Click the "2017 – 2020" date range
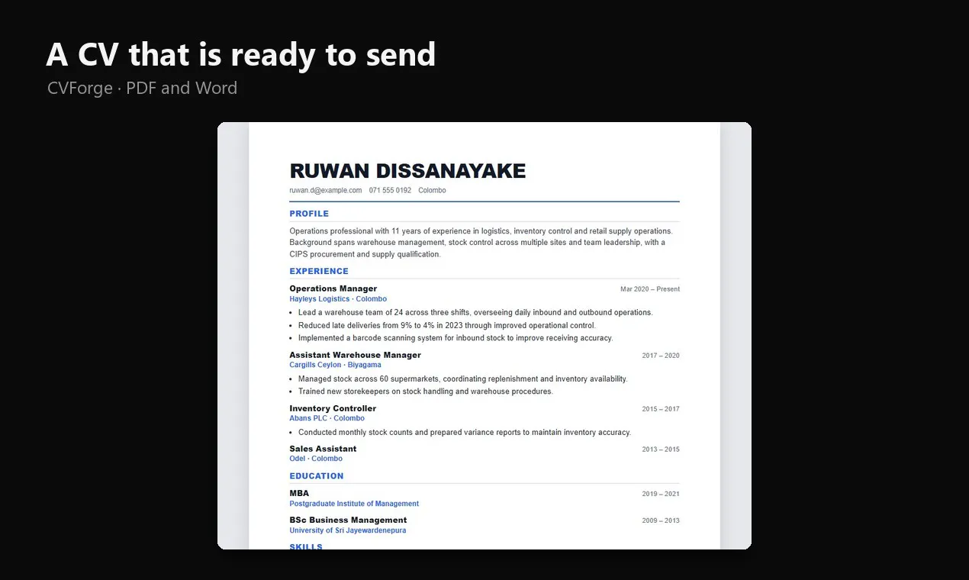The image size is (969, 580). pyautogui.click(x=661, y=356)
